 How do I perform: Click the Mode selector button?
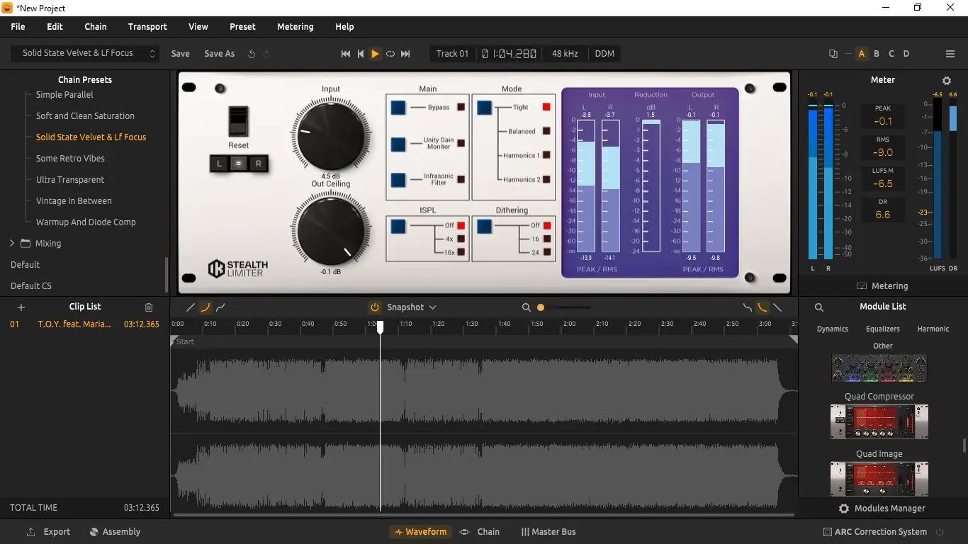pyautogui.click(x=484, y=108)
